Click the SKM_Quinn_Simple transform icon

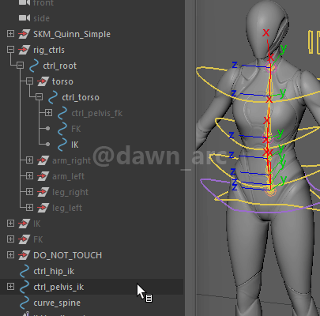[x=24, y=34]
